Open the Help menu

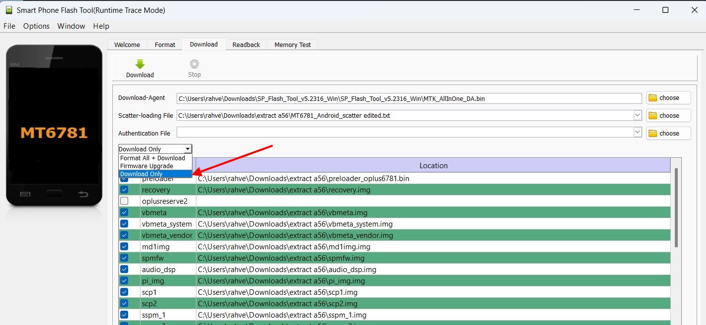(101, 26)
